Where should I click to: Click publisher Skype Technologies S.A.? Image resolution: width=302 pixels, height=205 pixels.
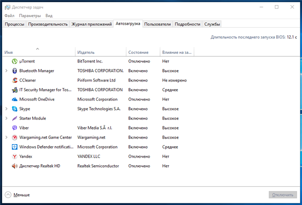(99, 109)
